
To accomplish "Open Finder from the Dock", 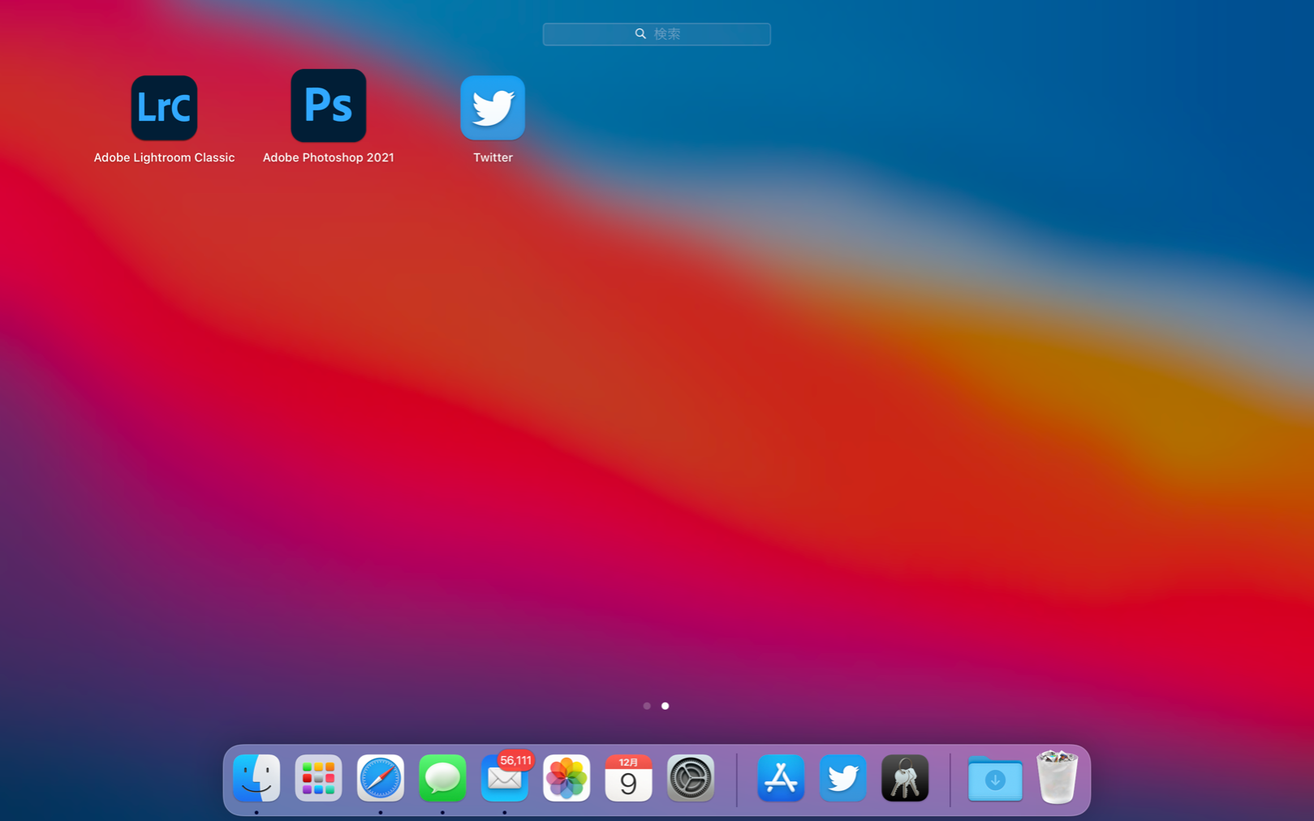I will [256, 778].
